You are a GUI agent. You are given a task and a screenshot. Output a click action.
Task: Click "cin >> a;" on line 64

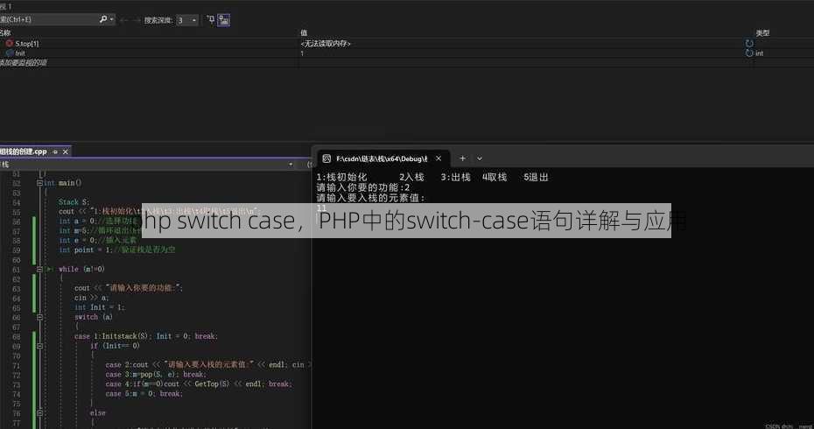click(x=92, y=298)
